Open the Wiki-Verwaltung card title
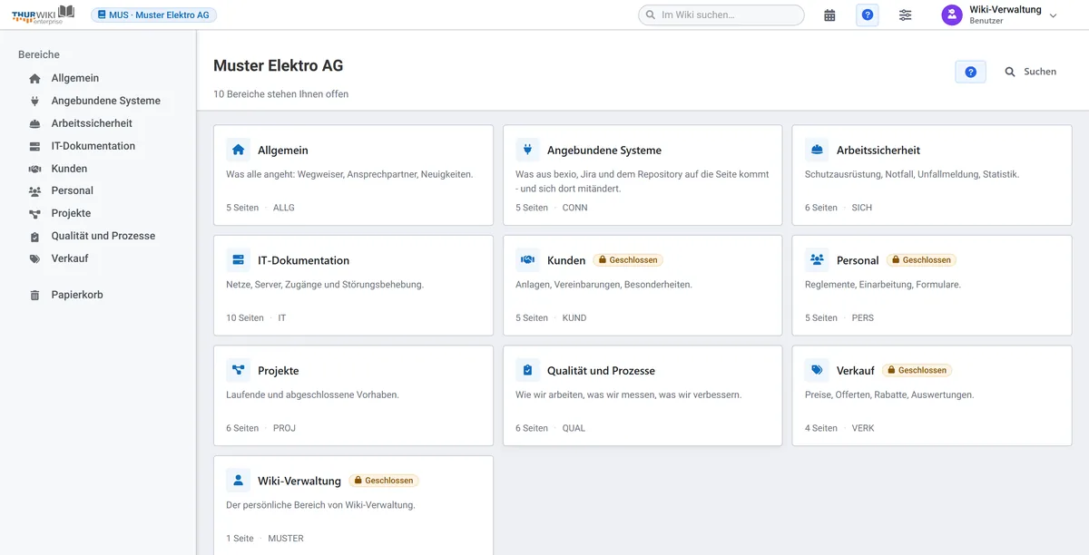This screenshot has width=1089, height=555. 299,481
